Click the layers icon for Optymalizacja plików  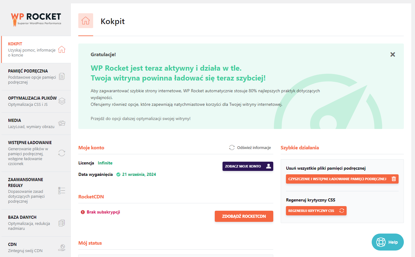(62, 101)
